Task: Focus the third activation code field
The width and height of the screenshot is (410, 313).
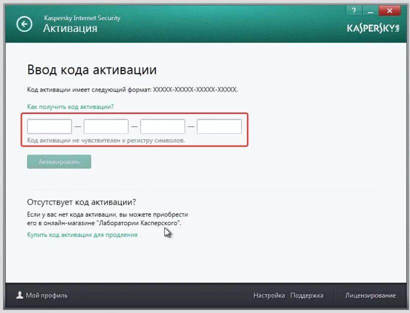Action: [x=163, y=126]
